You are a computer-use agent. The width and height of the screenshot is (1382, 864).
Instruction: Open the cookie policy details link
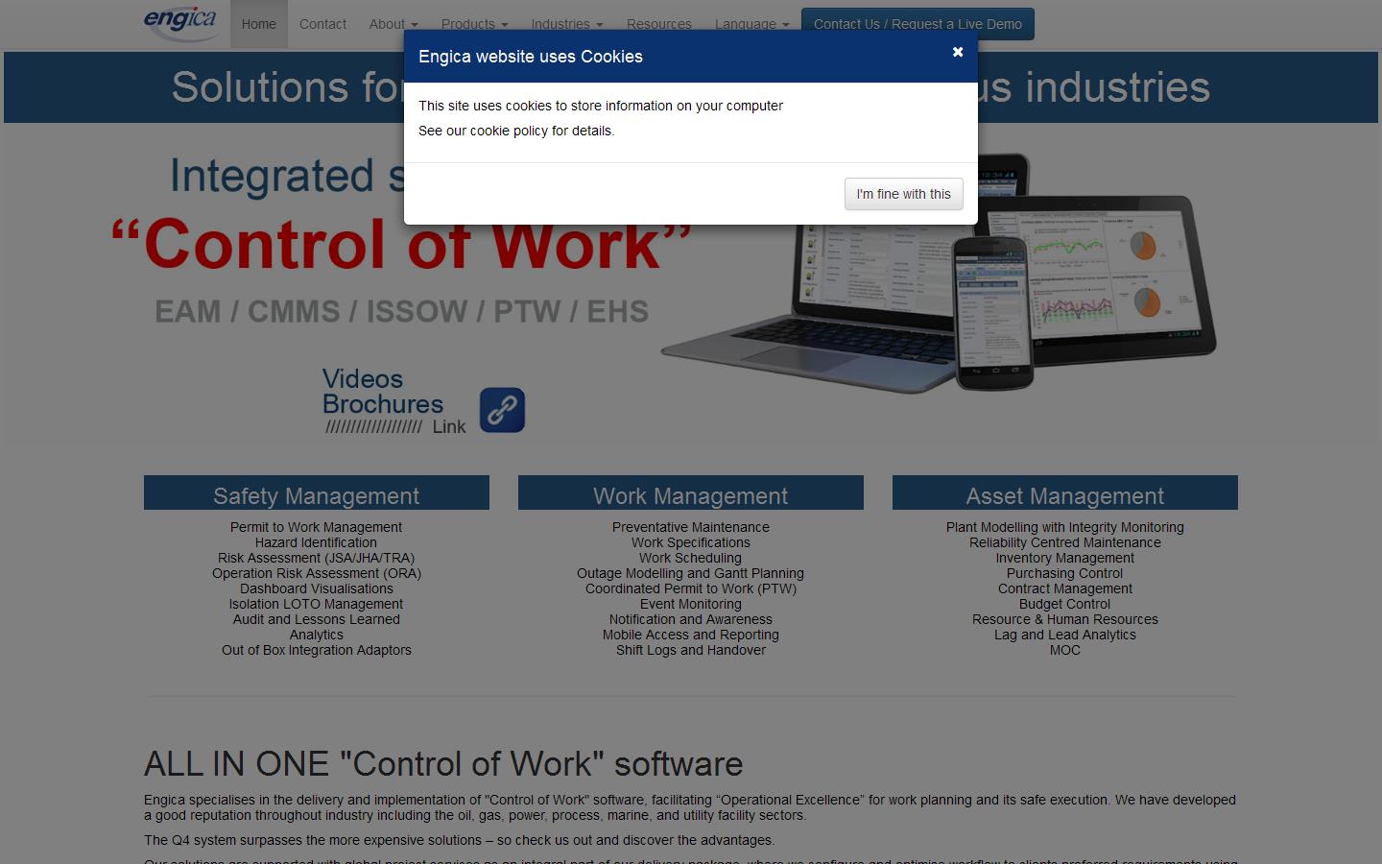click(515, 132)
